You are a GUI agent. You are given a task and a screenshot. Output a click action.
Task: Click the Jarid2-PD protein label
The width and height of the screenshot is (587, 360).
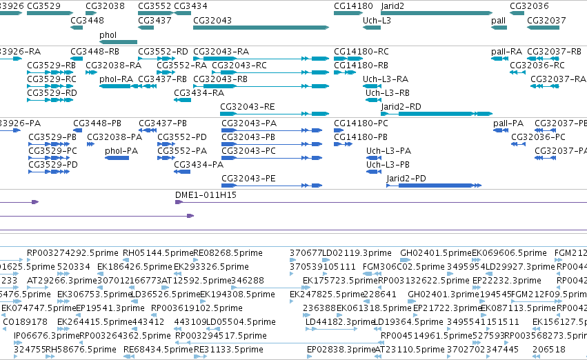point(406,179)
